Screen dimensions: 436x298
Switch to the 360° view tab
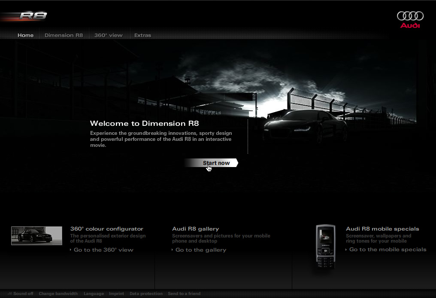click(x=109, y=35)
